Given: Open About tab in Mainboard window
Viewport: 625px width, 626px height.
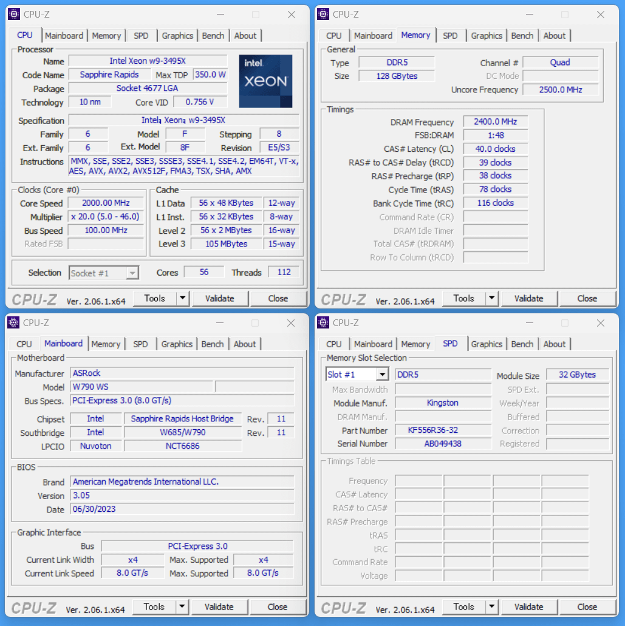Looking at the screenshot, I should [x=244, y=344].
